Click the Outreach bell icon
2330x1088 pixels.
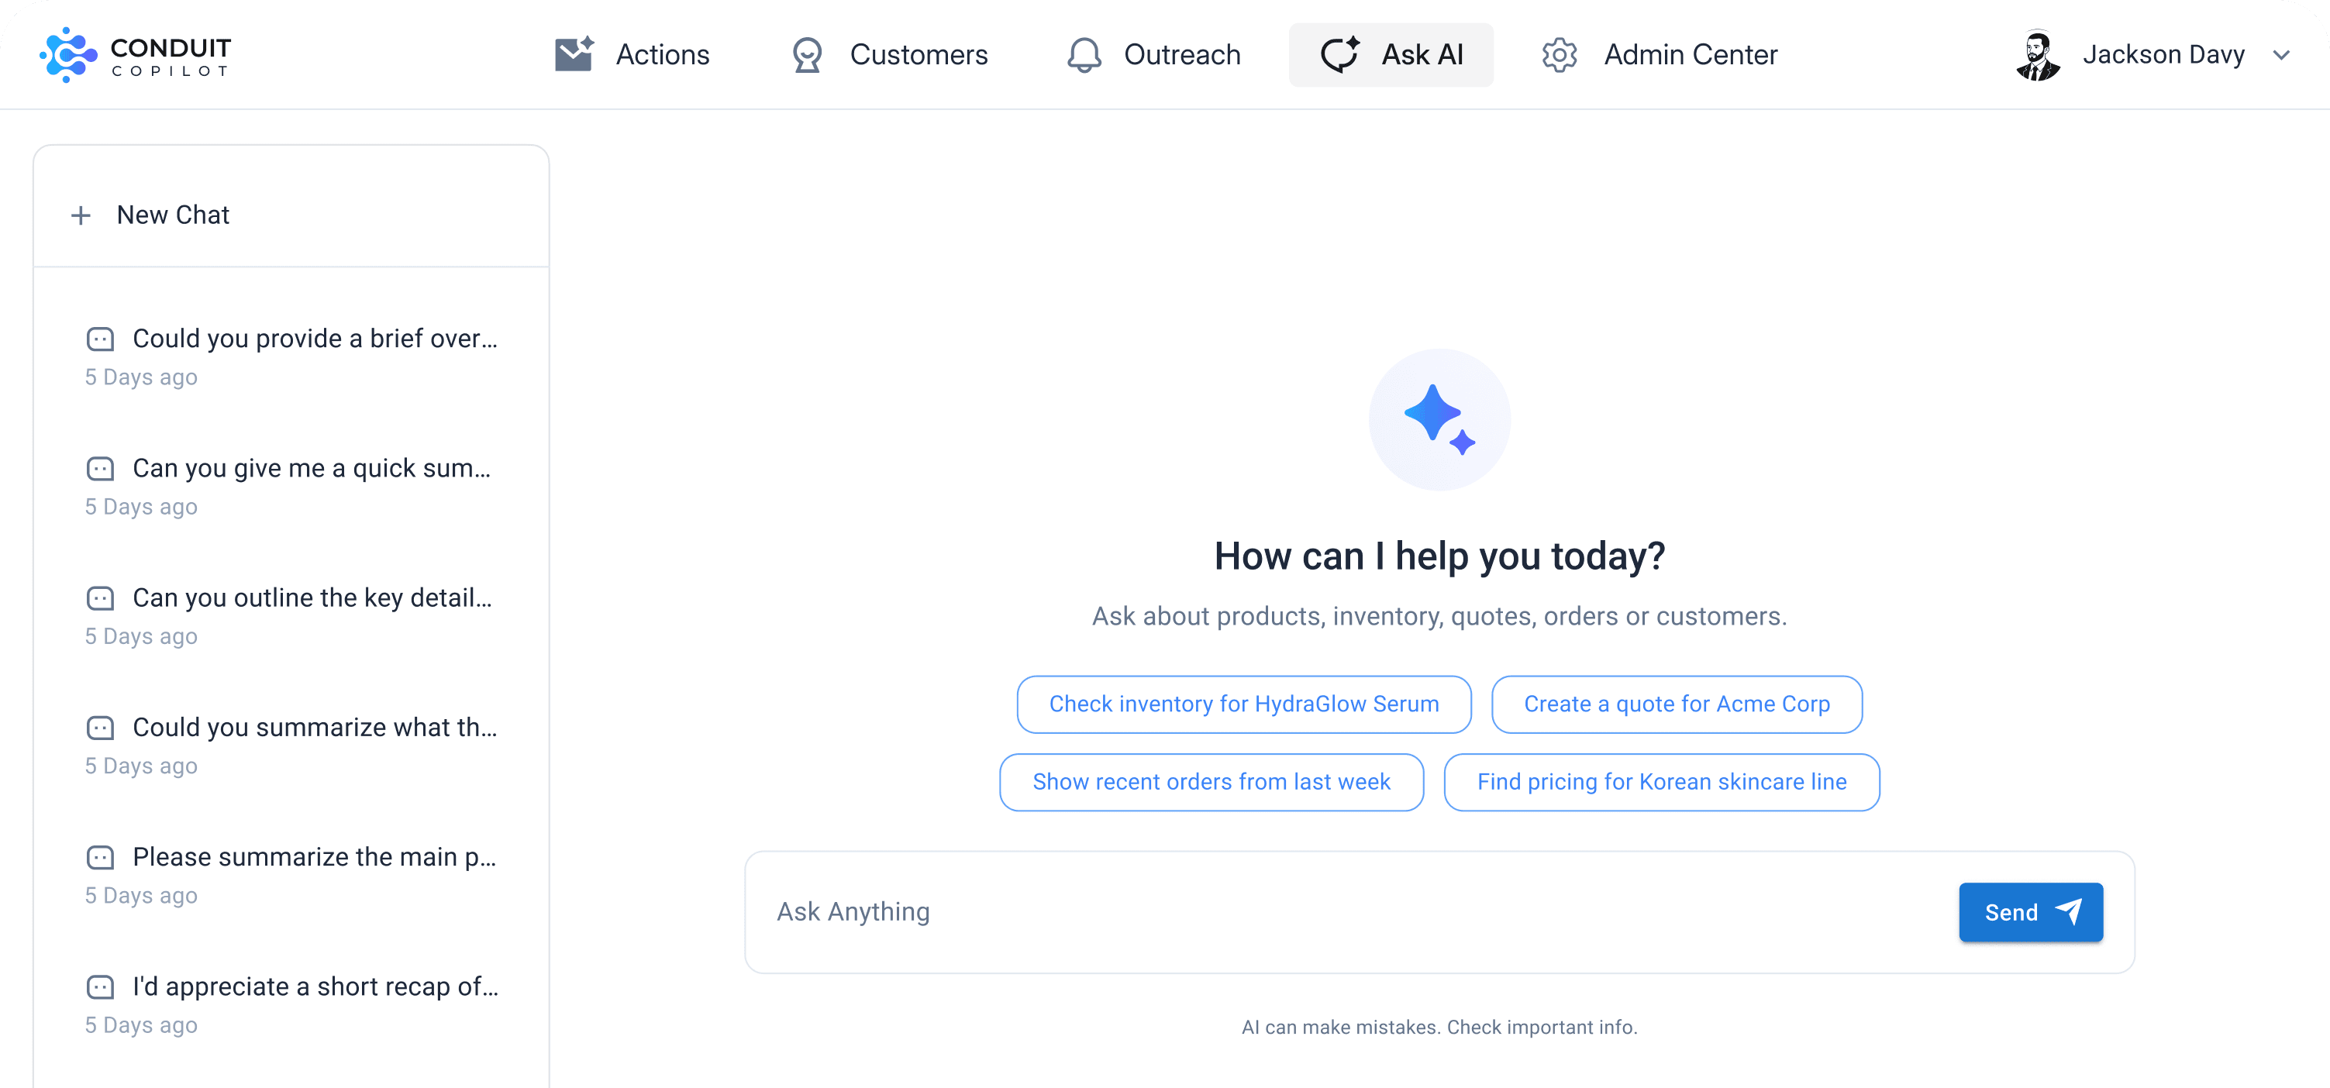(1084, 55)
